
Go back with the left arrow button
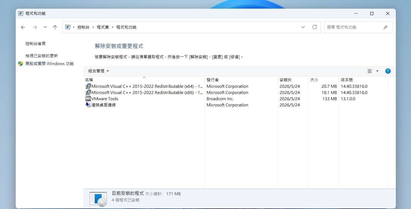(x=23, y=27)
